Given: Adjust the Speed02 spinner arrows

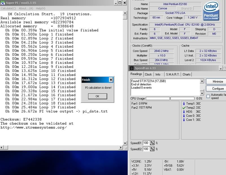Looking at the screenshot, I should click(x=152, y=149).
